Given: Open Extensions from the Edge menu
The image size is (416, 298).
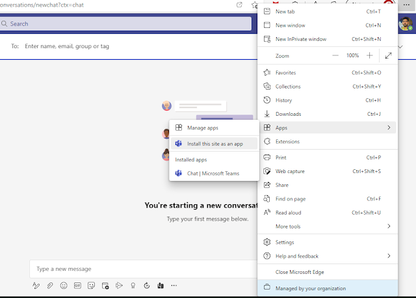Looking at the screenshot, I should [328, 142].
